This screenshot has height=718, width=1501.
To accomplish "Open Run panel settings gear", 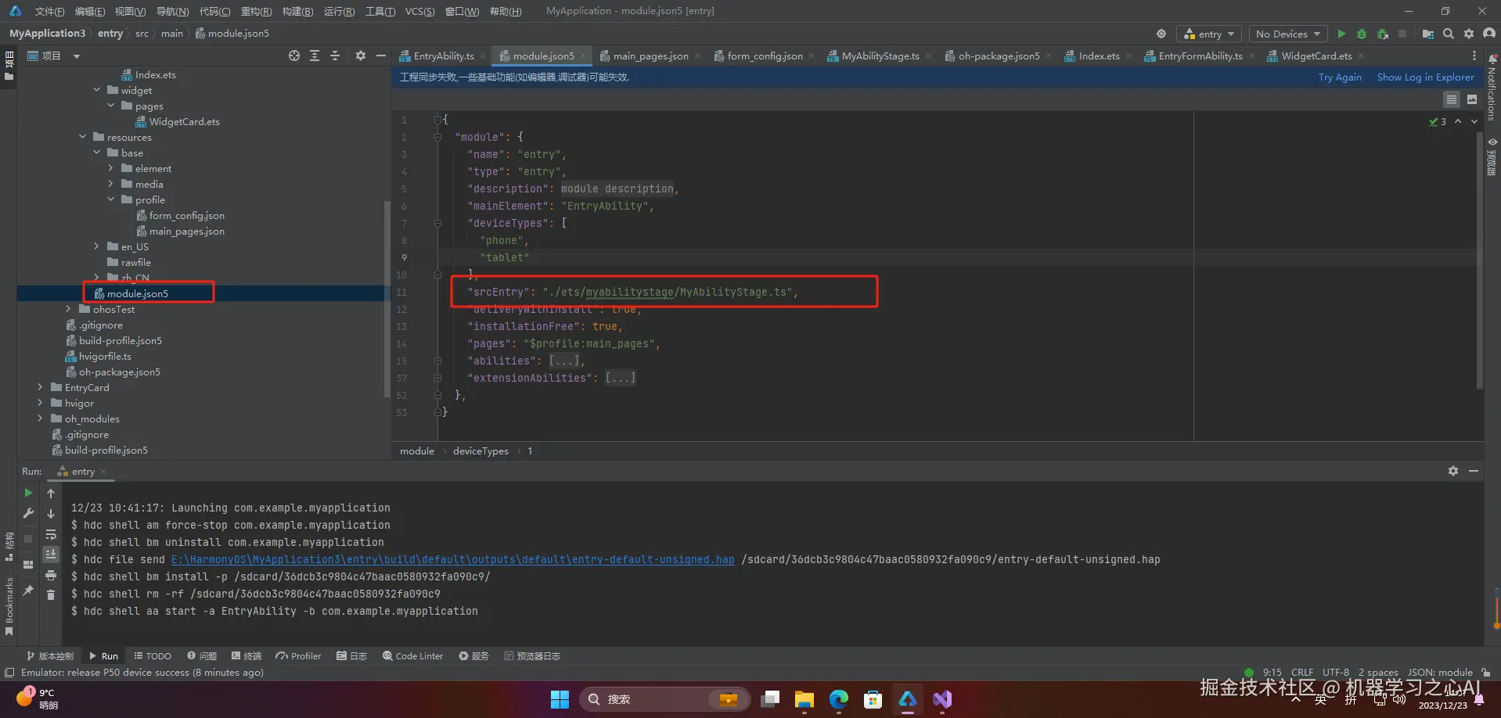I will point(1453,471).
